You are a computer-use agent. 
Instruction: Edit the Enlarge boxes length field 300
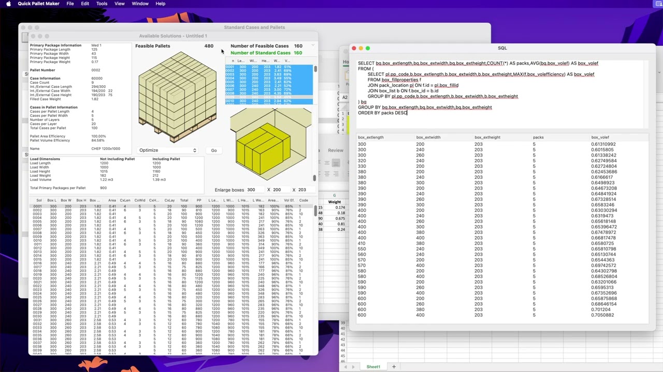pyautogui.click(x=254, y=190)
